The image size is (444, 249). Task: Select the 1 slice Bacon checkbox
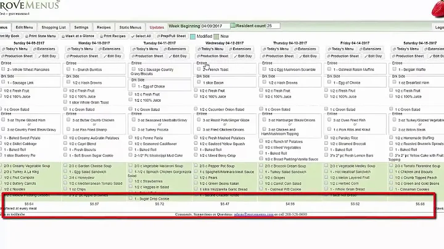[x=199, y=82]
